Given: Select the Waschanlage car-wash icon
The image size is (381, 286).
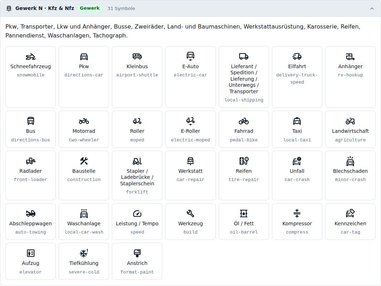Looking at the screenshot, I should pyautogui.click(x=84, y=213).
